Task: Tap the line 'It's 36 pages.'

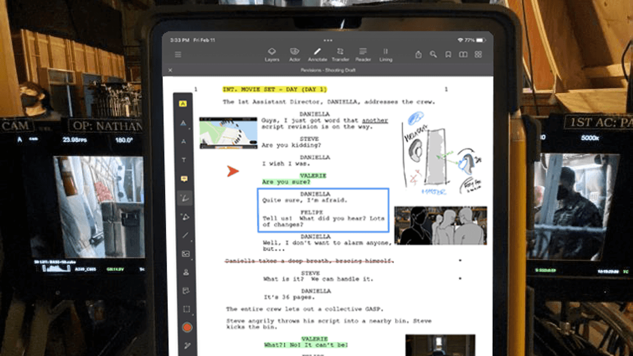Action: point(290,297)
